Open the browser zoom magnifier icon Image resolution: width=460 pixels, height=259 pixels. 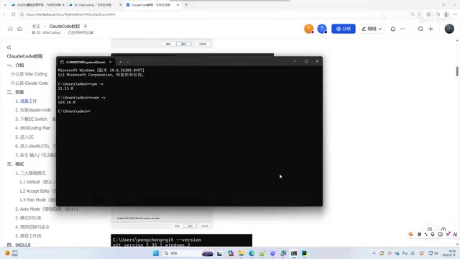413,14
